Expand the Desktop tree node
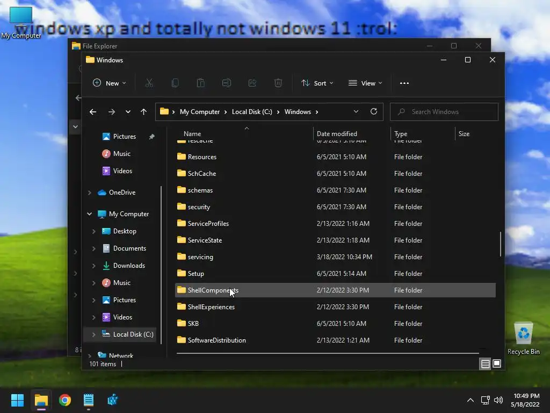 (93, 231)
